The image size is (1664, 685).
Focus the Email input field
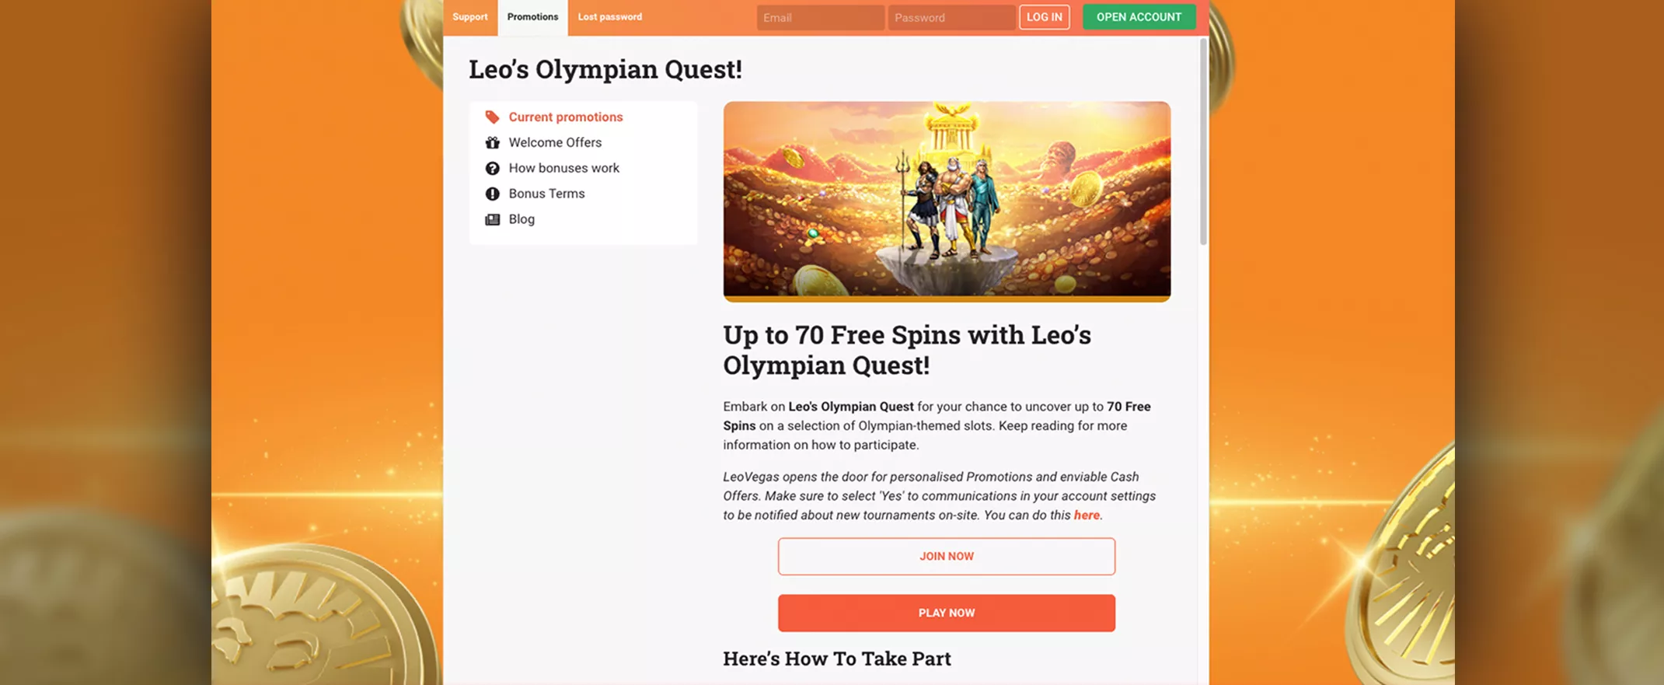820,17
